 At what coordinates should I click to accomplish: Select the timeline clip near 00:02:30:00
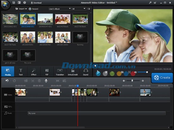[114, 92]
